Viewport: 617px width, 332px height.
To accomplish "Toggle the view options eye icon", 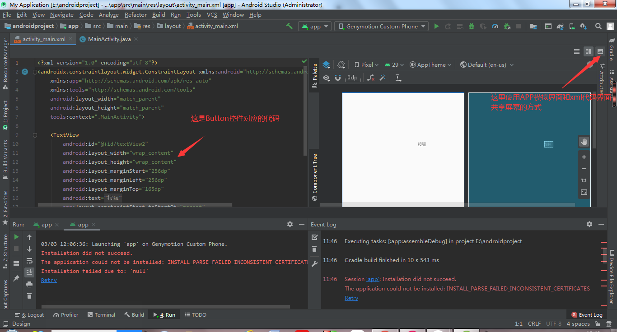I will 327,78.
